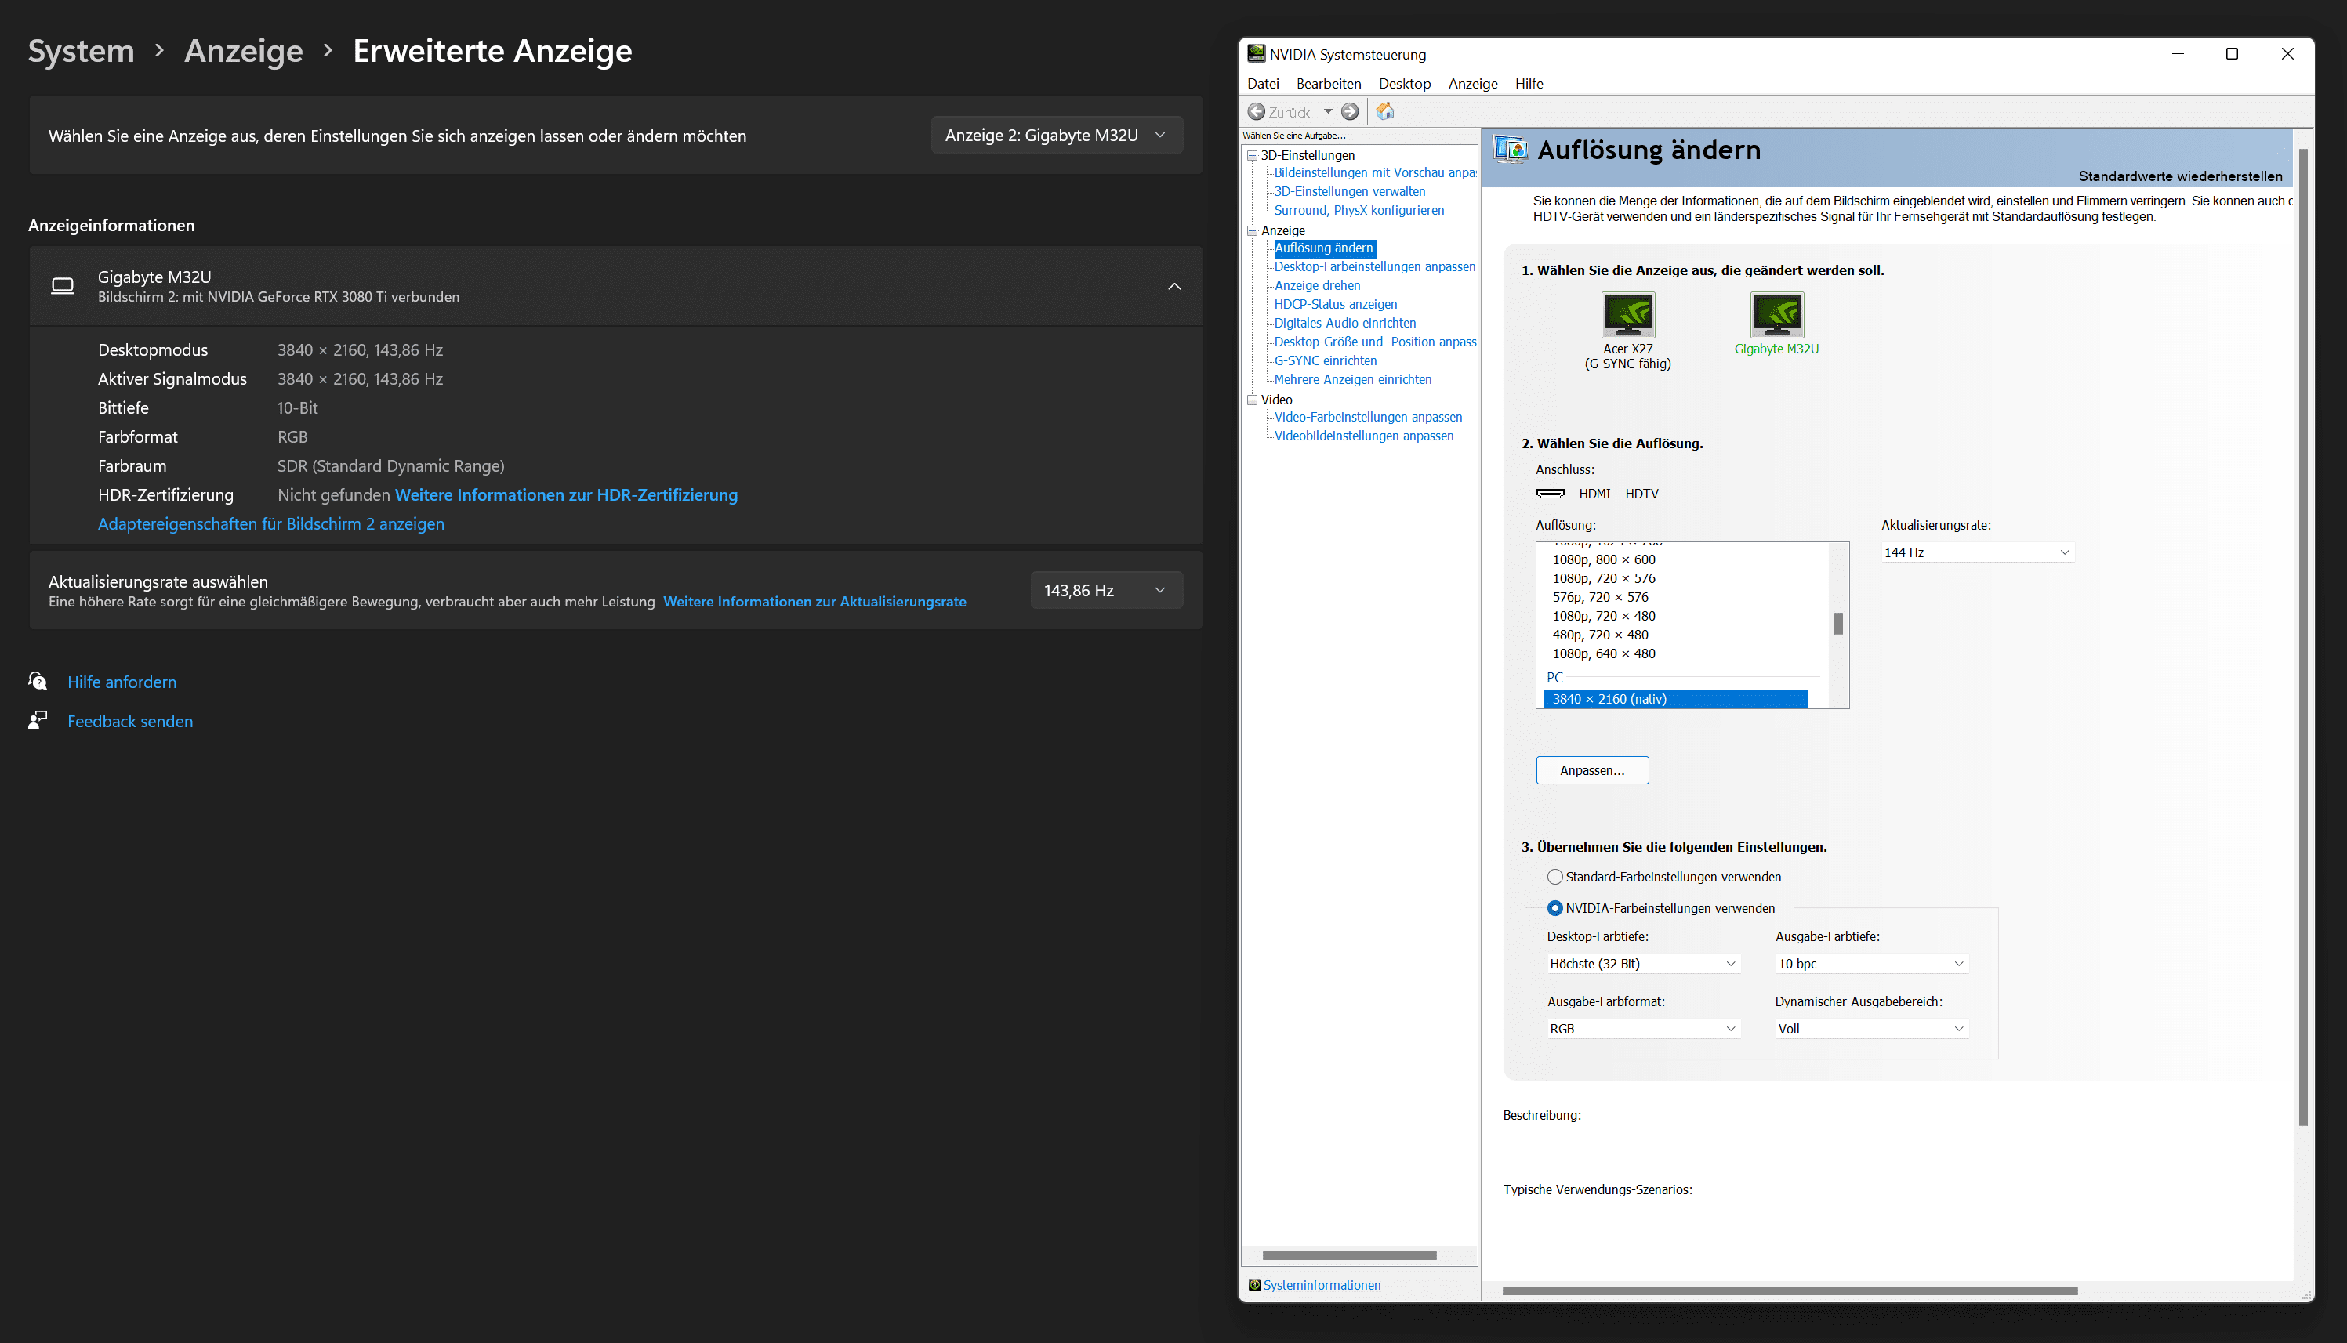Image resolution: width=2347 pixels, height=1343 pixels.
Task: Select the Gigabyte M32U display icon
Action: coord(1777,314)
